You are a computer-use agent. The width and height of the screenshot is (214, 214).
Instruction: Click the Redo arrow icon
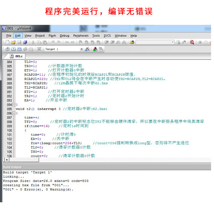pyautogui.click(x=59, y=42)
